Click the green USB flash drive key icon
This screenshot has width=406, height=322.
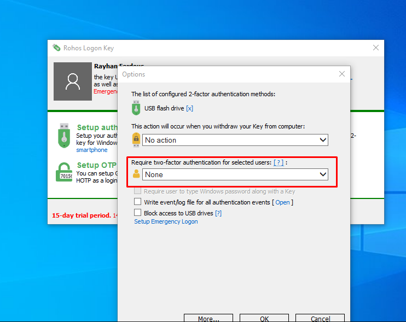pos(136,108)
